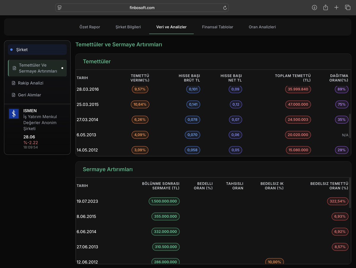Switch to the Özet Rapor tab
356x268 pixels.
coord(90,27)
